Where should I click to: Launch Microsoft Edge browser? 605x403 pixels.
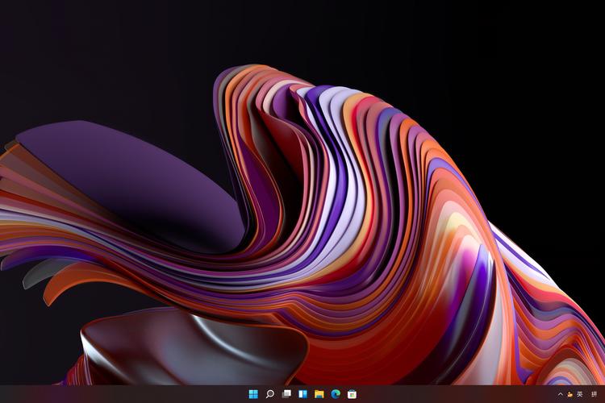pyautogui.click(x=336, y=394)
